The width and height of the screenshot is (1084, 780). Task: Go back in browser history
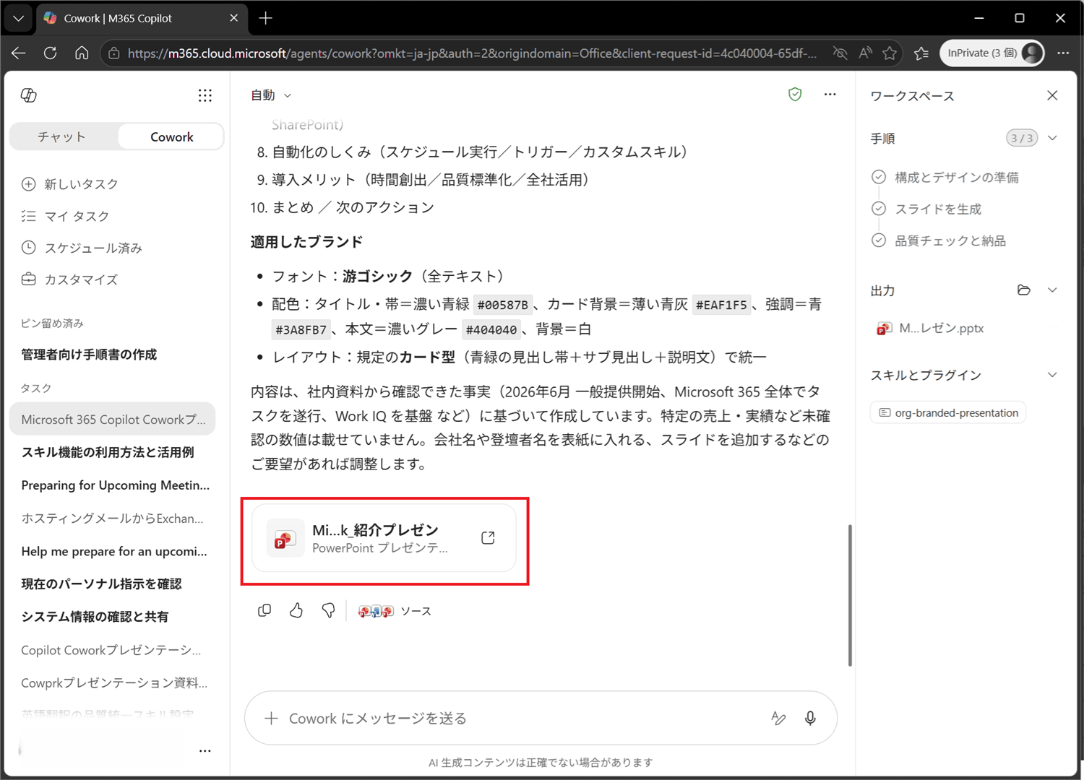19,53
